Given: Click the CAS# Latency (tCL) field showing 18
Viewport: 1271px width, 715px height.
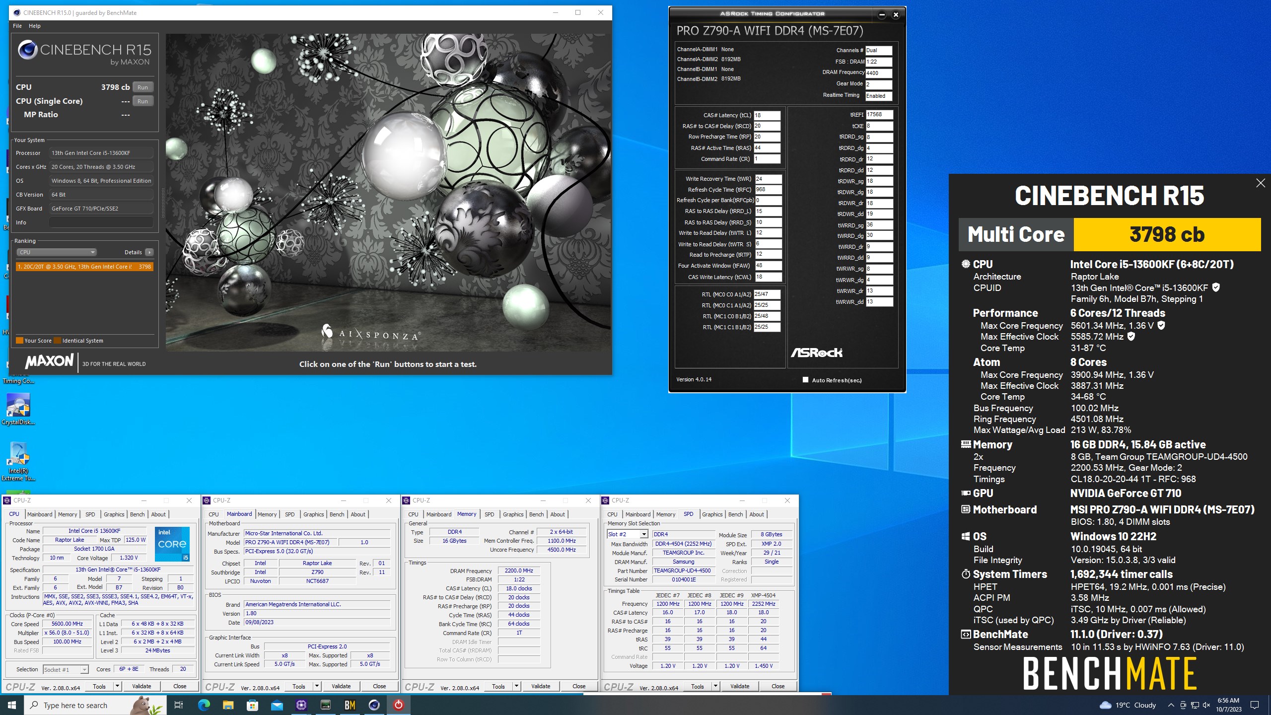Looking at the screenshot, I should [767, 115].
